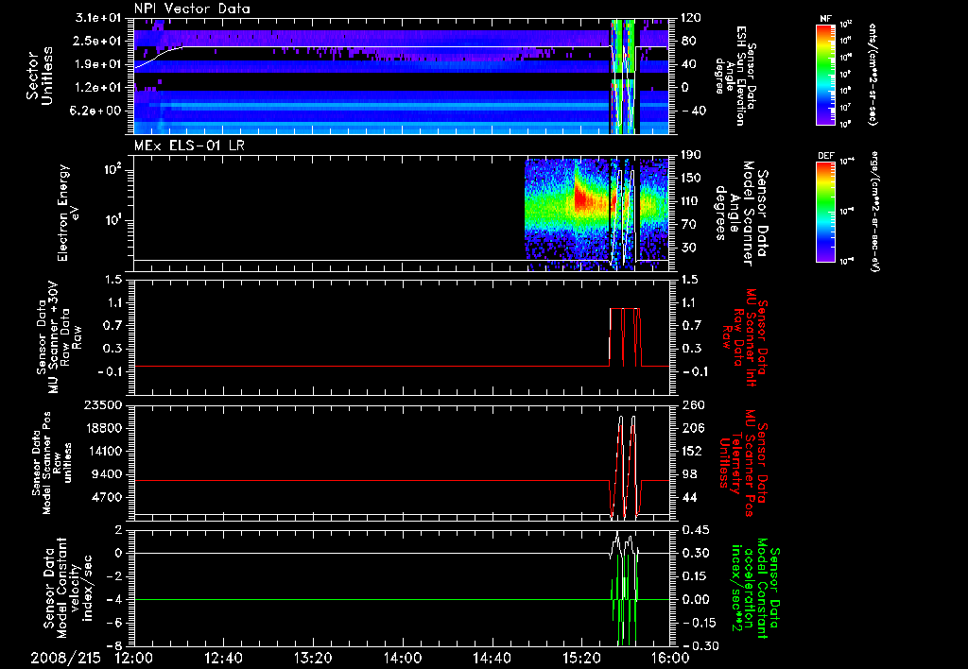
Task: Click the NF number flux color bar
Action: [826, 74]
